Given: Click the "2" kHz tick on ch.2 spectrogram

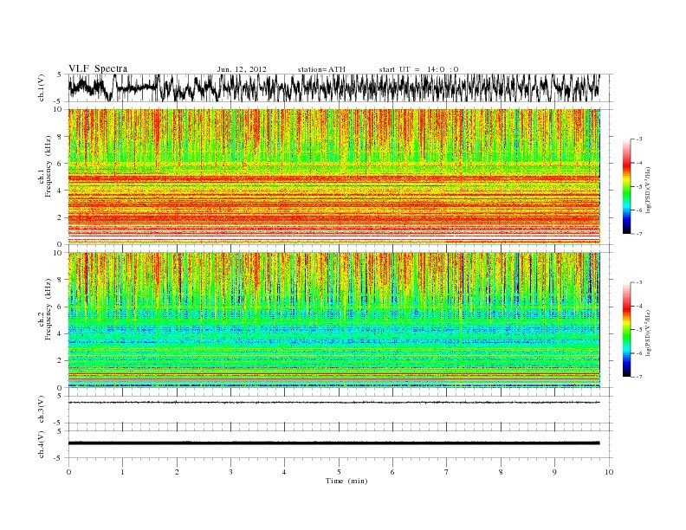Looking at the screenshot, I should 60,360.
